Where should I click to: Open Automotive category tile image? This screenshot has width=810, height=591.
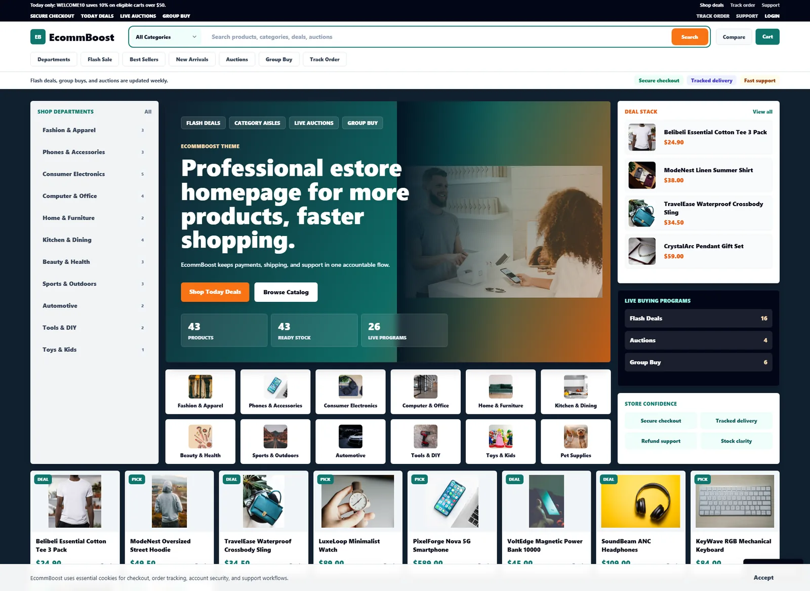[350, 437]
